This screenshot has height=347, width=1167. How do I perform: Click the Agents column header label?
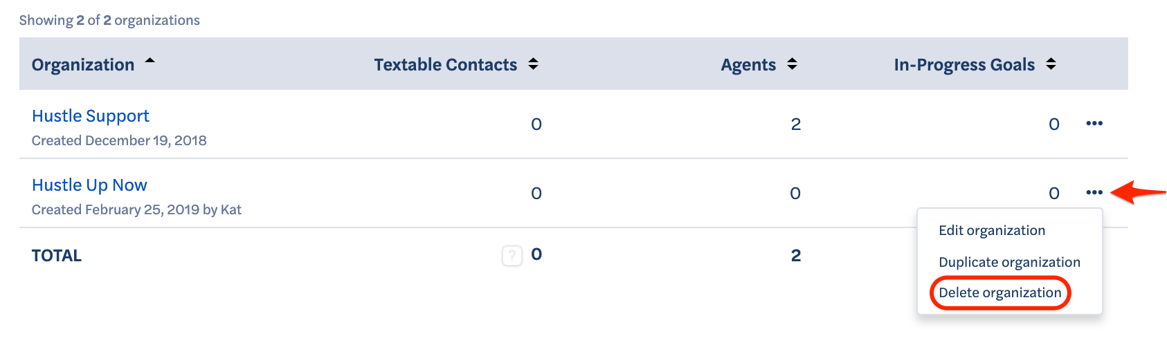point(748,65)
